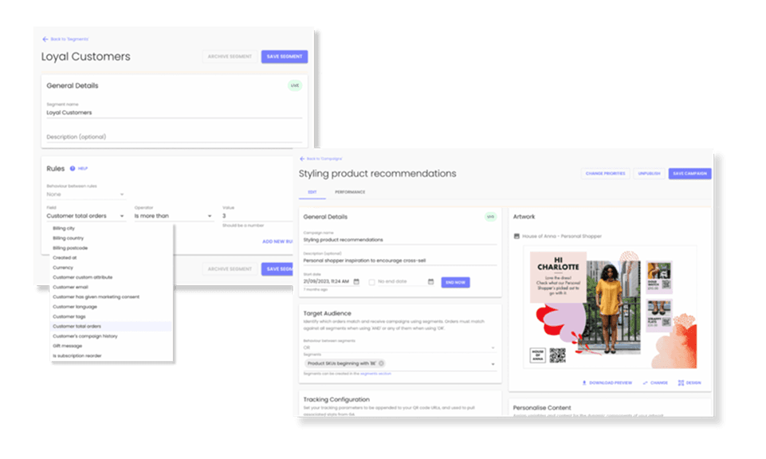The image size is (766, 459).
Task: Open the Operator dropdown 'Is more than'
Action: (173, 216)
